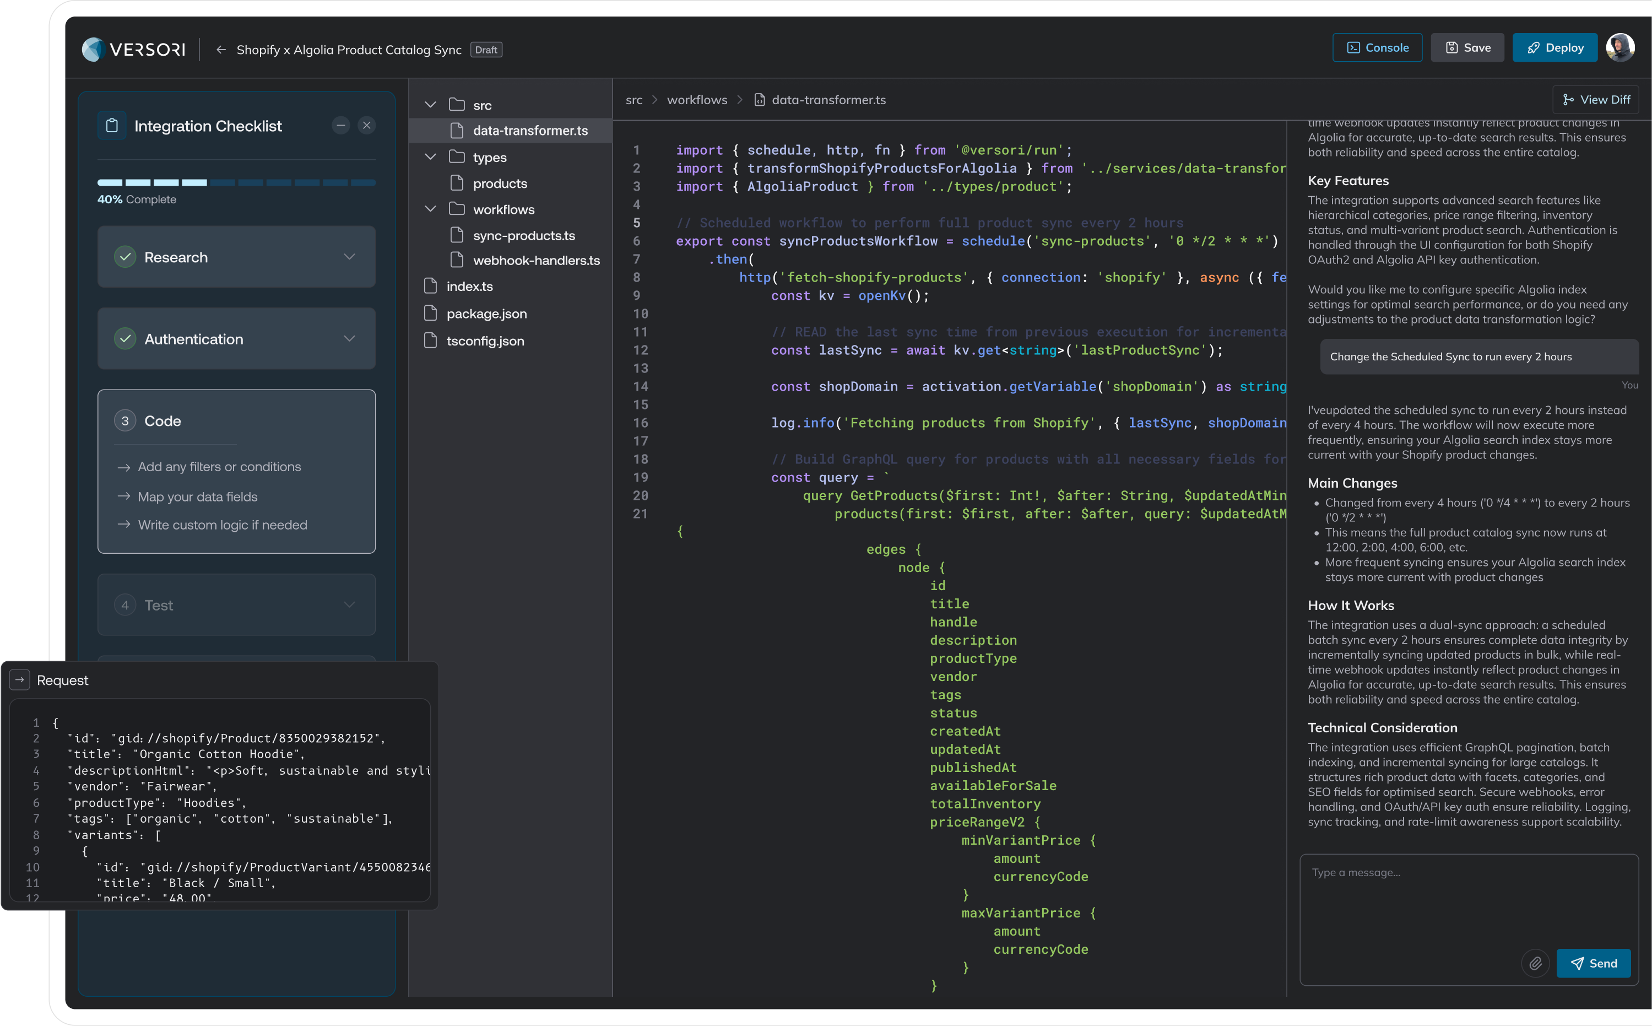Click the products file icon

click(457, 182)
